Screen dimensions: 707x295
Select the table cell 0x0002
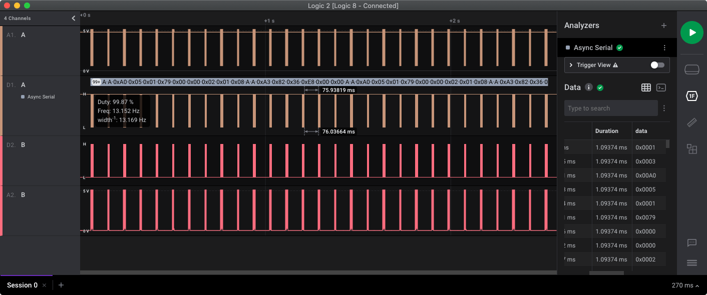pos(645,259)
